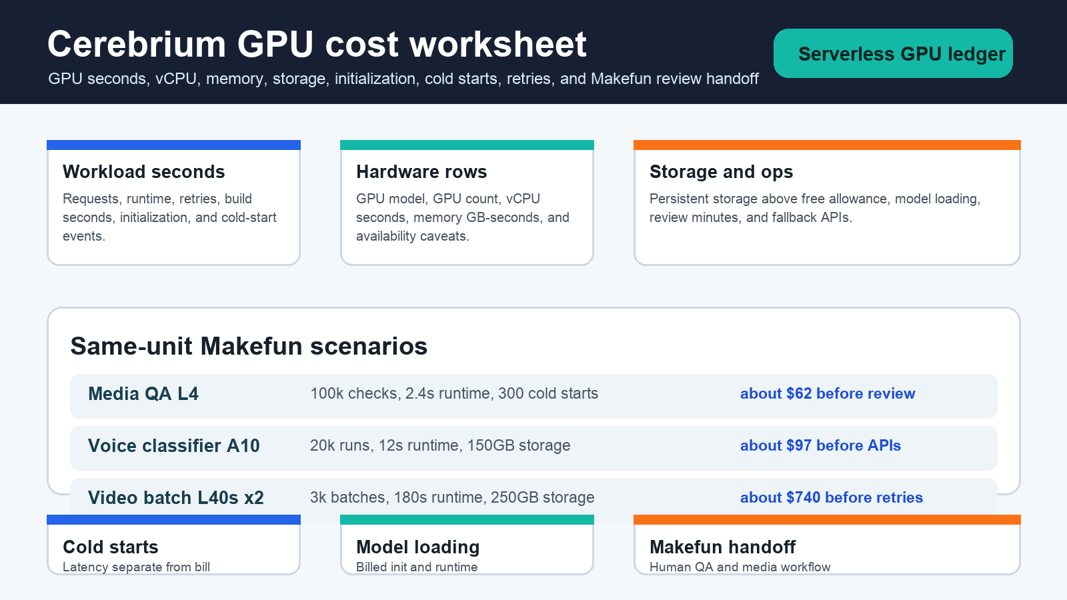
Task: Click the Persistent storage above free allowance text
Action: click(815, 208)
